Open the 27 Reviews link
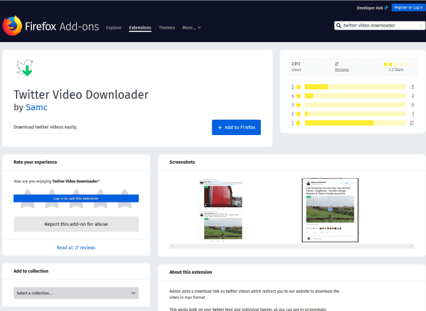 (341, 67)
